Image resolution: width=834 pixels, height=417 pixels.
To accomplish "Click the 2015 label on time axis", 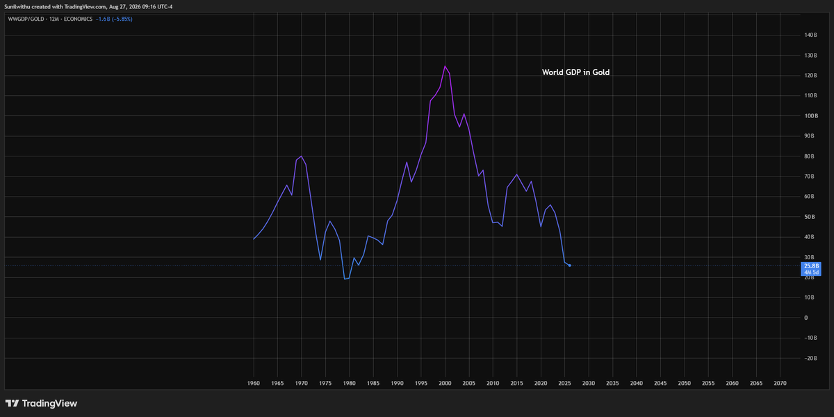I will [516, 383].
